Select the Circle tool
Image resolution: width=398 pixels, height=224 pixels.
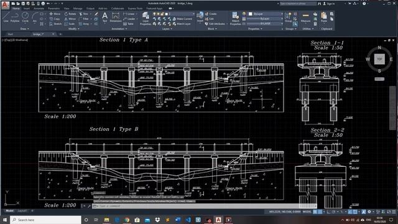click(25, 17)
